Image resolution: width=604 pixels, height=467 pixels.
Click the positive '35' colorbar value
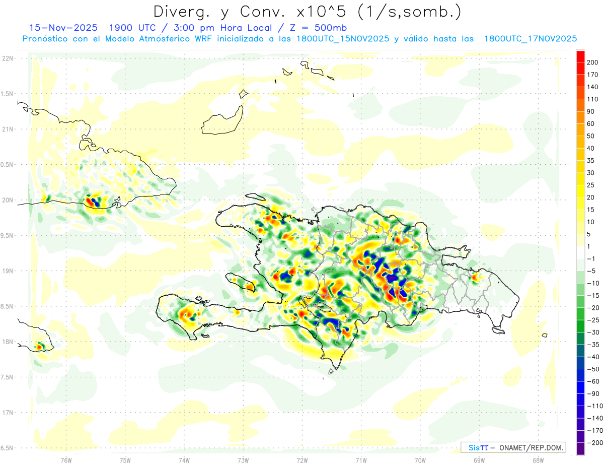point(591,161)
